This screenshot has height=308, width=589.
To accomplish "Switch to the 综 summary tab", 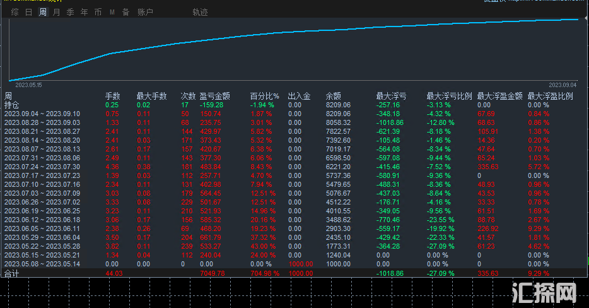I will (15, 12).
